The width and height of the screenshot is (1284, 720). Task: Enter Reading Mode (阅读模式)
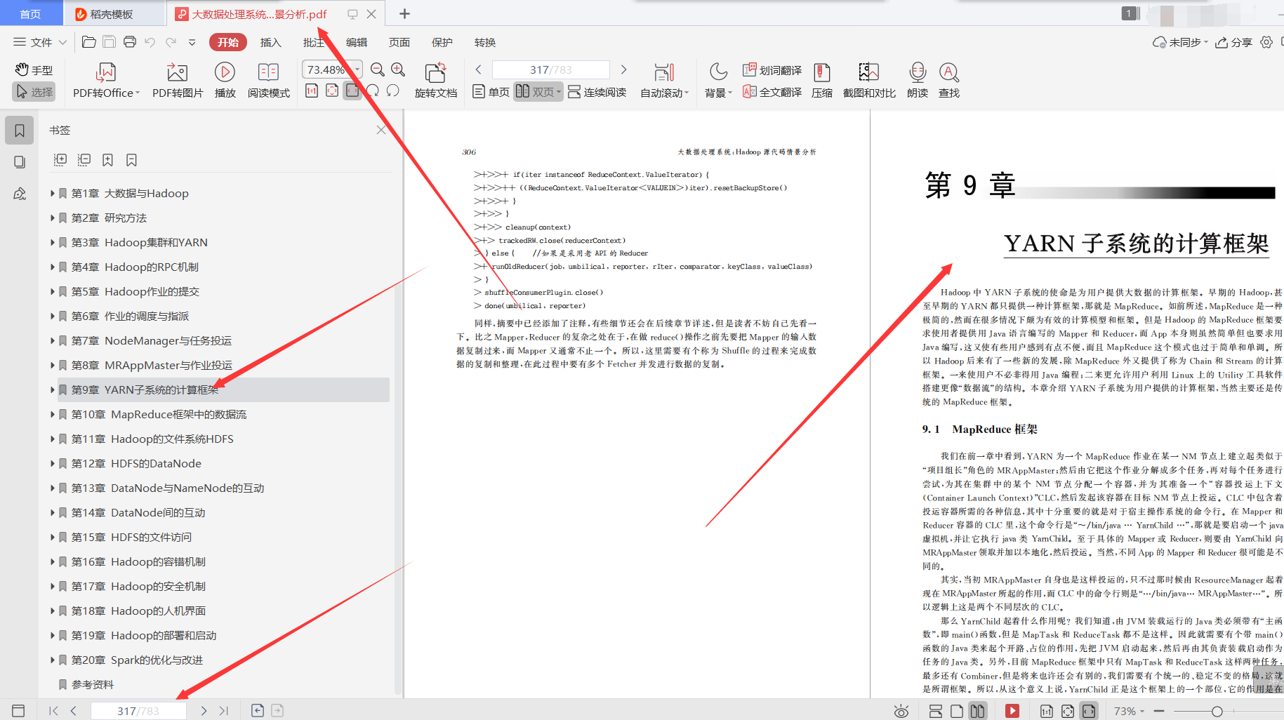[268, 81]
